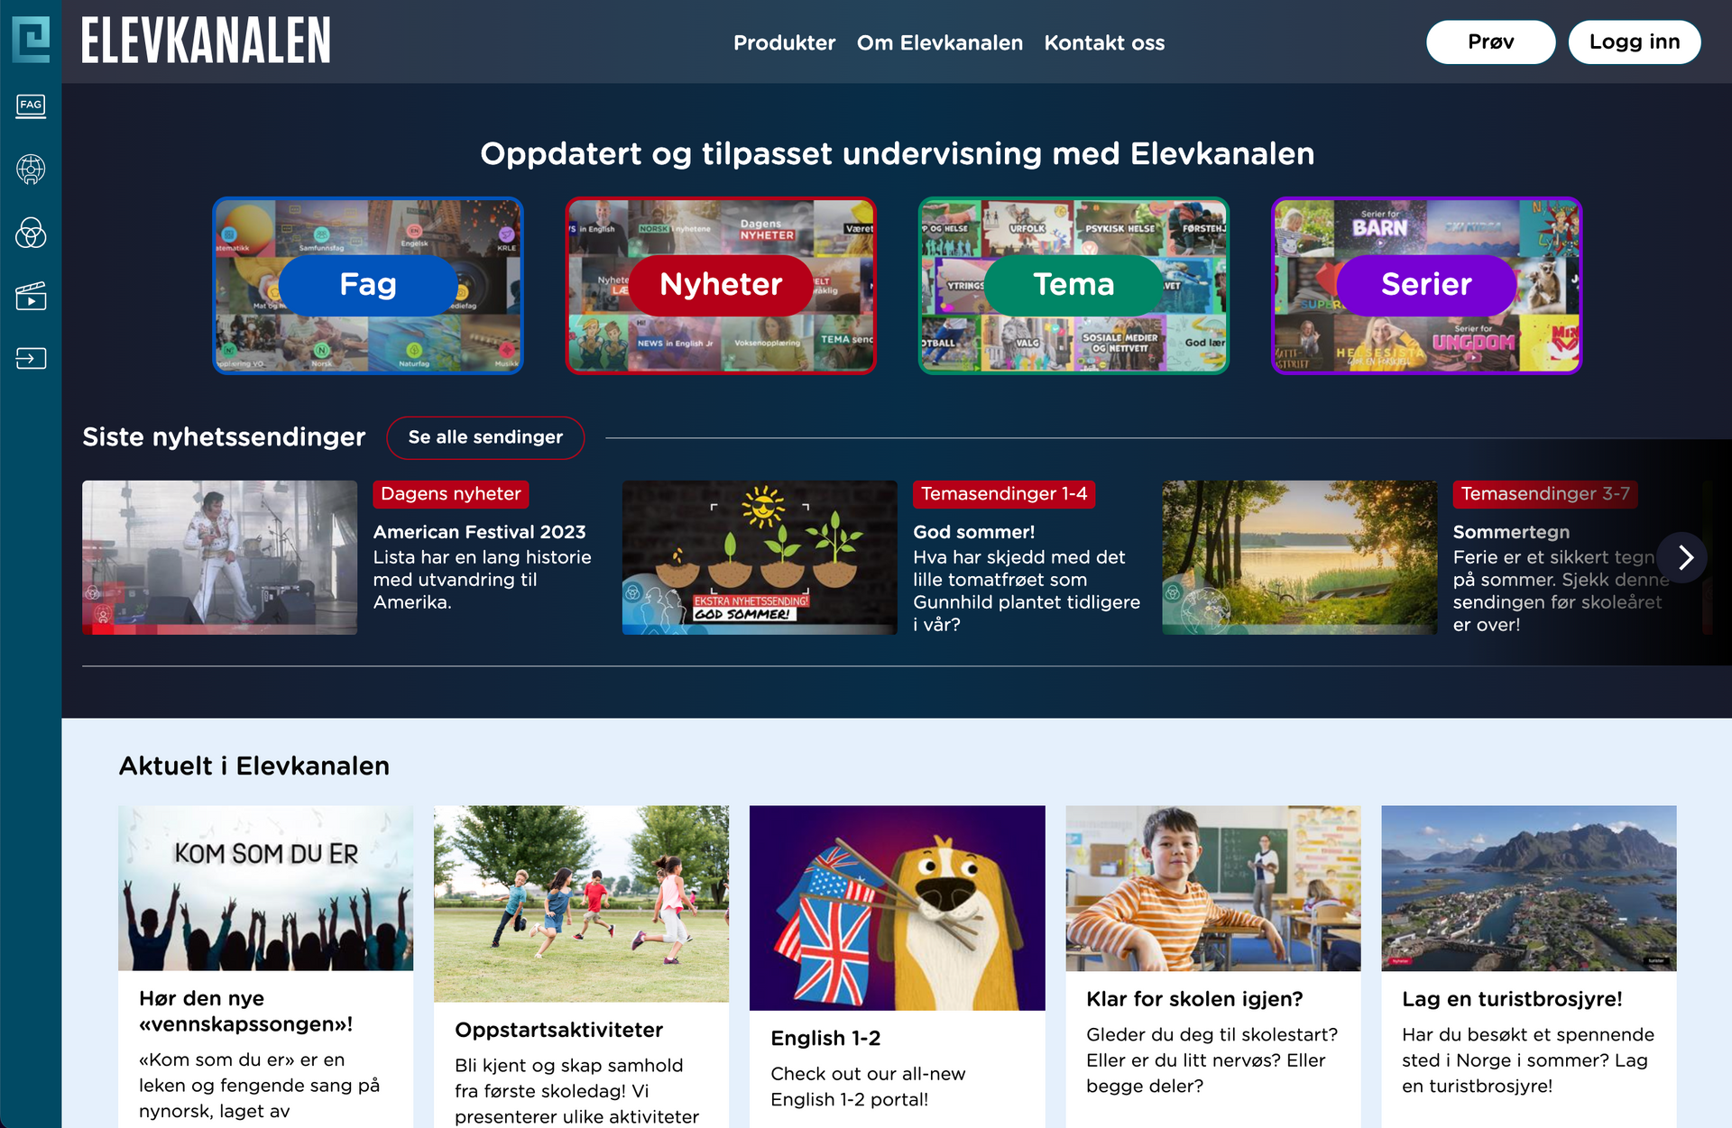
Task: Click the Logg inn button
Action: click(1635, 42)
